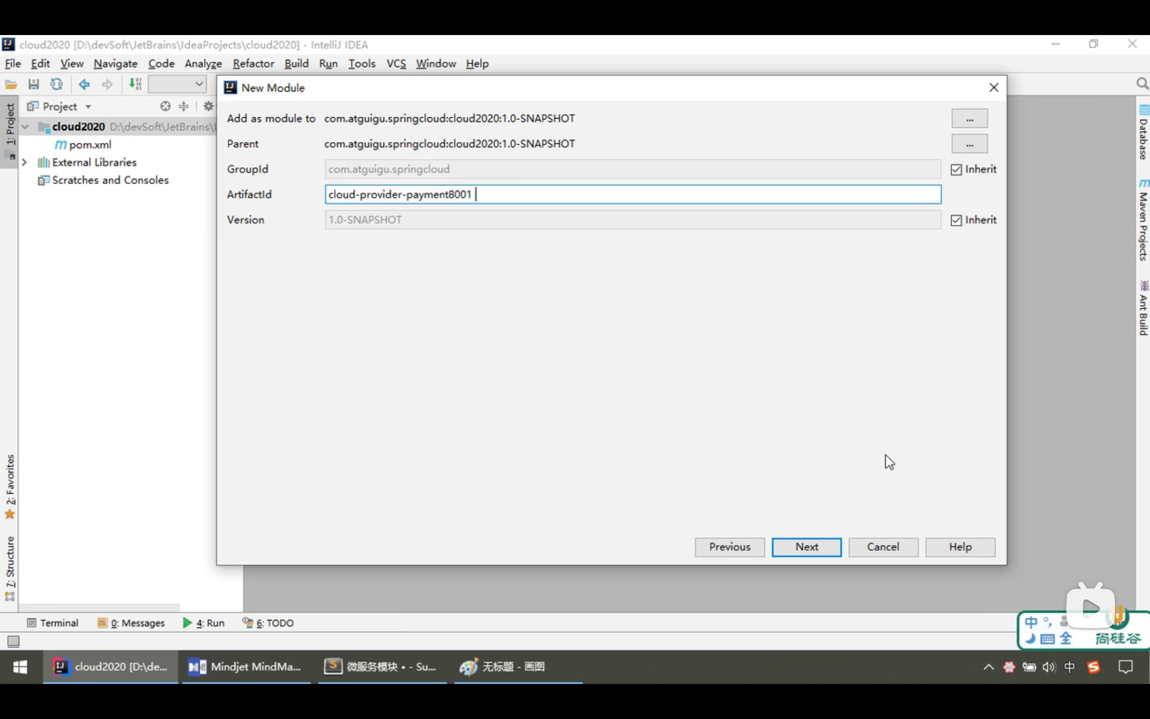Expand the External Libraries tree node
The image size is (1150, 719).
pyautogui.click(x=24, y=163)
